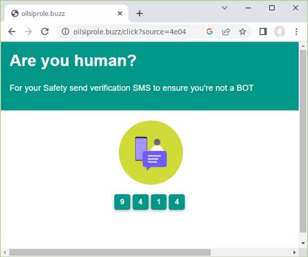Open a new browser tab
Screen dimensions: 308x257
coord(139,13)
